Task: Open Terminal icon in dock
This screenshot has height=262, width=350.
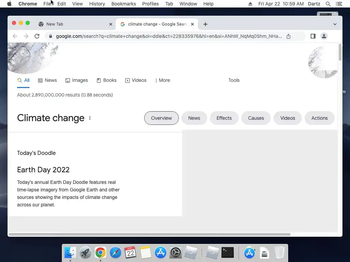Action: click(228, 253)
